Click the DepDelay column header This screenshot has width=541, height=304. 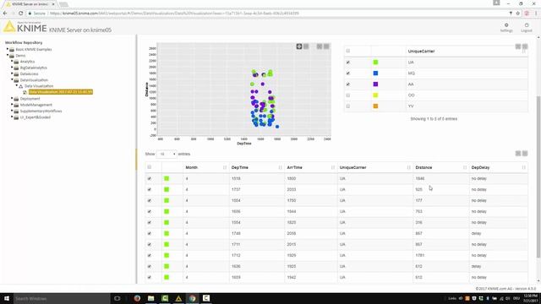point(480,167)
